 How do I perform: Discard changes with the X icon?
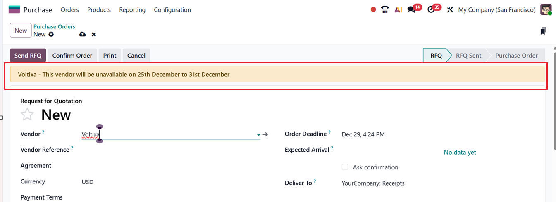[94, 34]
